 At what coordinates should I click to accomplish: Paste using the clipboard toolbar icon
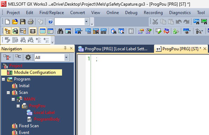point(171,21)
